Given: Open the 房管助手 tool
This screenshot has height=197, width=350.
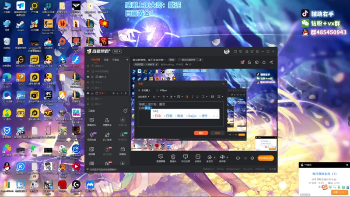Looking at the screenshot, I should pos(107,122).
